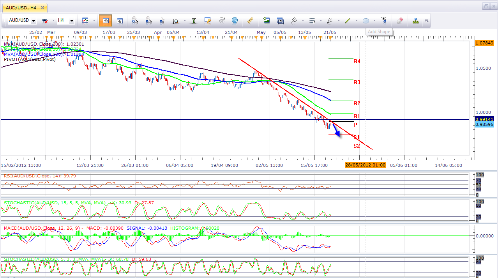The width and height of the screenshot is (498, 278).
Task: Select the red descending trend line
Action: point(305,104)
